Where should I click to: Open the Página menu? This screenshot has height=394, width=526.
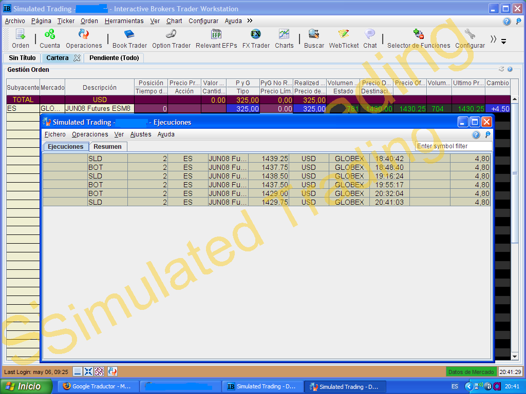click(x=41, y=21)
